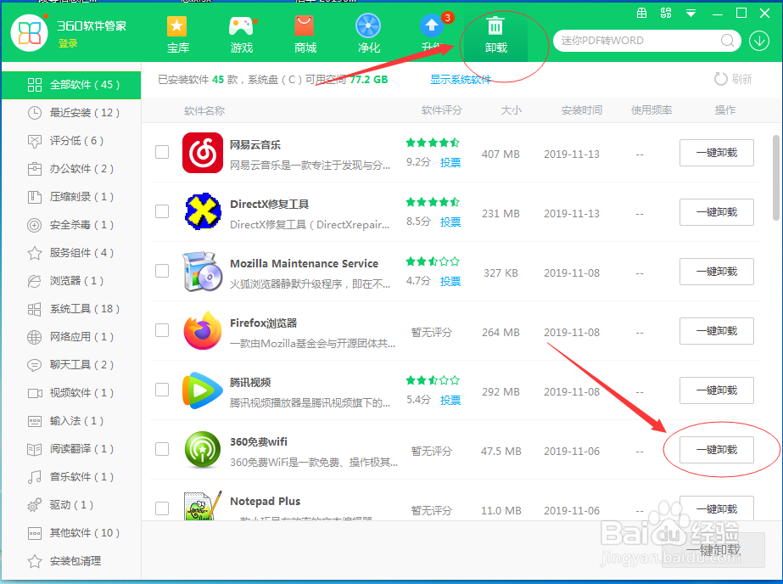Uninstall DirectX修复工具 with 一键卸载
Viewport: 783px width, 584px height.
click(x=717, y=212)
